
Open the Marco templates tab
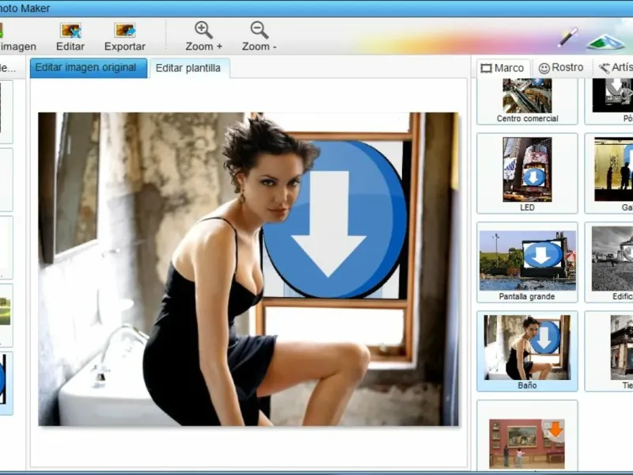(502, 68)
